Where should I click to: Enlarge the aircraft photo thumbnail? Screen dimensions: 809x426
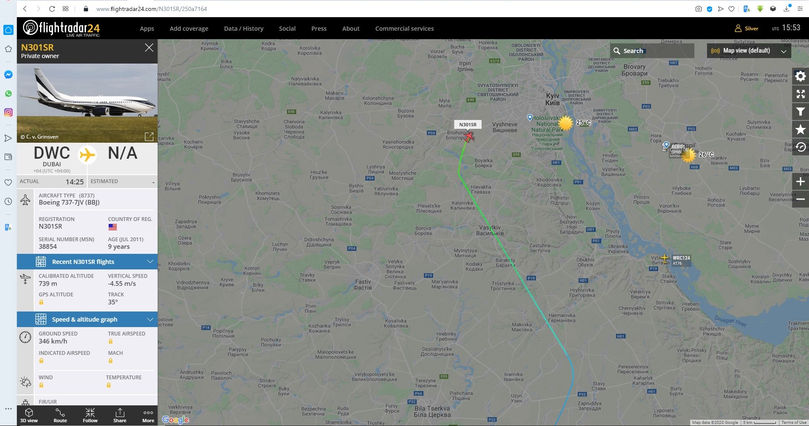tap(149, 136)
